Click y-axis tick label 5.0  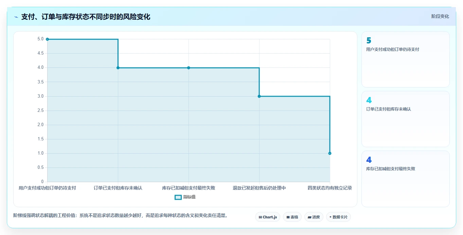coord(40,39)
